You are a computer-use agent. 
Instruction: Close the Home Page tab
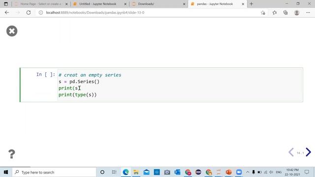(x=66, y=4)
